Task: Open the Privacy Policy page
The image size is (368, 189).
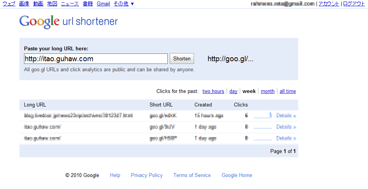Action: (147, 175)
